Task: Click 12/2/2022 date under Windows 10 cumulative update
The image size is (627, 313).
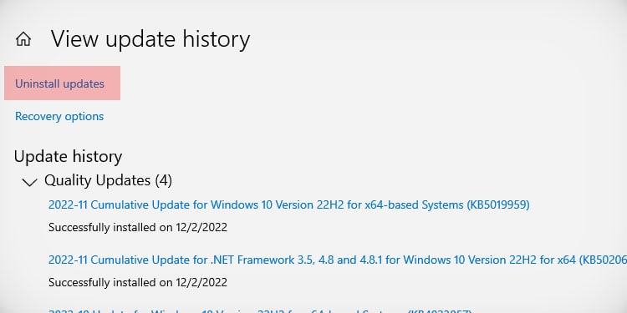Action: [x=201, y=228]
